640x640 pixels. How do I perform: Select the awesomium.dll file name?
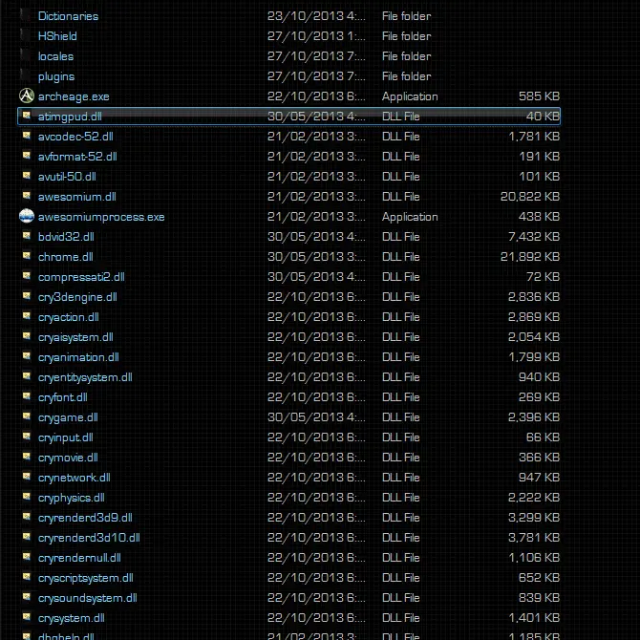pos(77,197)
